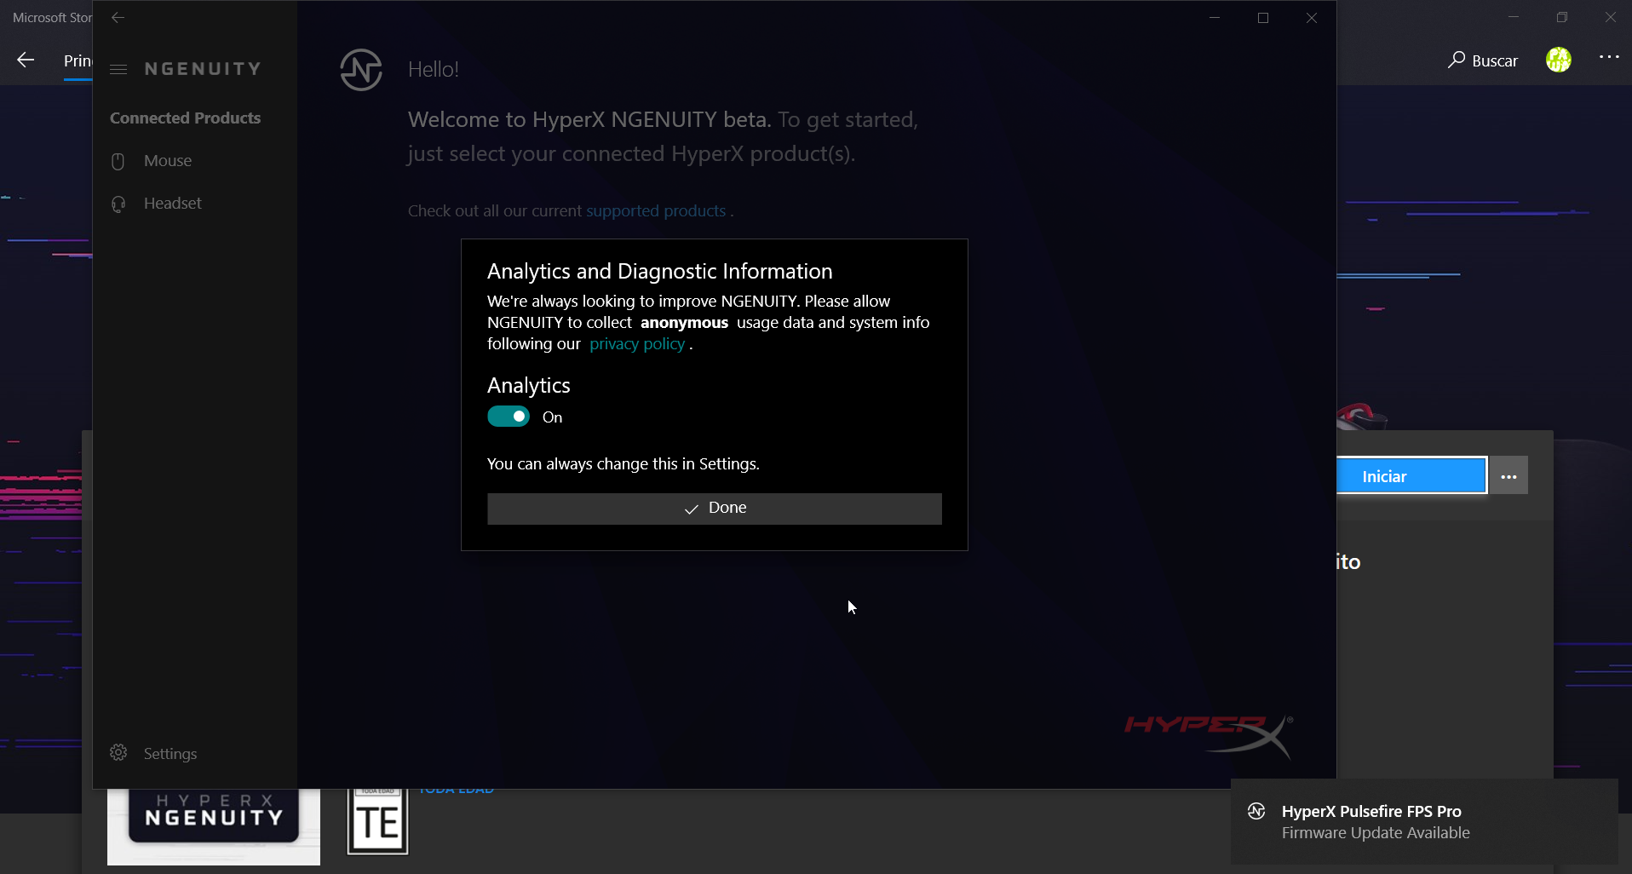
Task: Click the Iniciar button
Action: point(1411,476)
